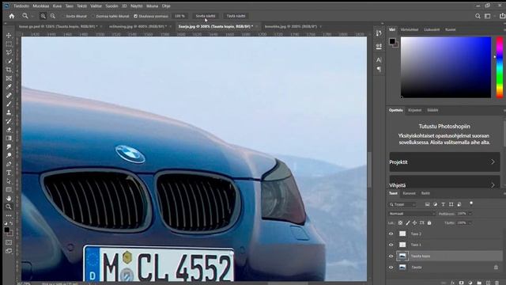Switch to the Kirjastot tab
Screen dimensions: 506x285
[414, 110]
